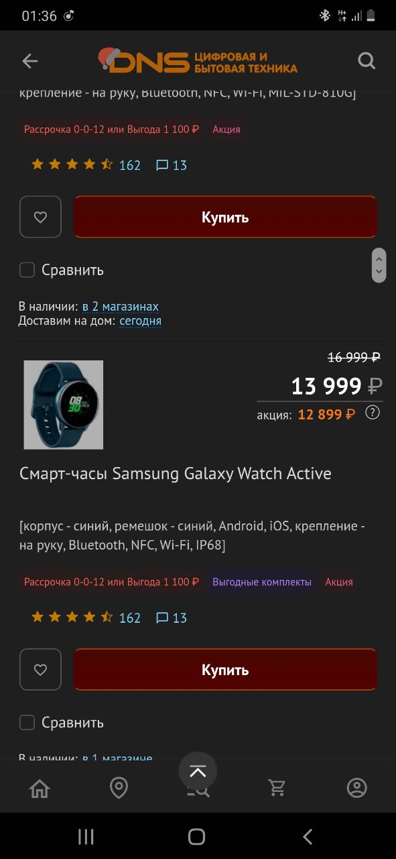396x859 pixels.
Task: Open 'в 2 магазинах' availability link
Action: 121,307
